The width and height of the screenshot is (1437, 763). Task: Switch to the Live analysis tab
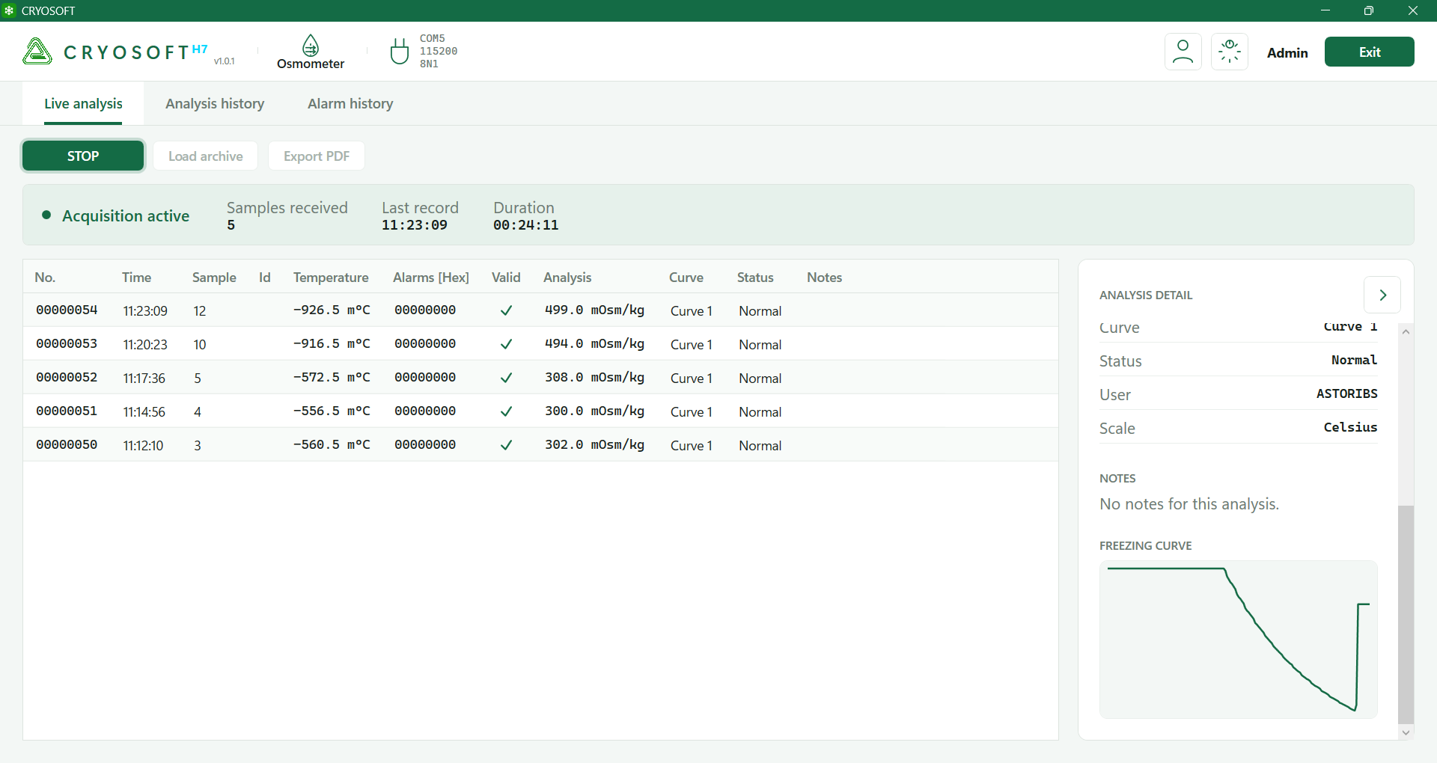tap(83, 103)
